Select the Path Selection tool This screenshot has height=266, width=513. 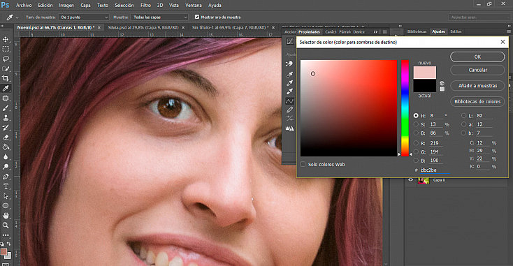(6, 196)
